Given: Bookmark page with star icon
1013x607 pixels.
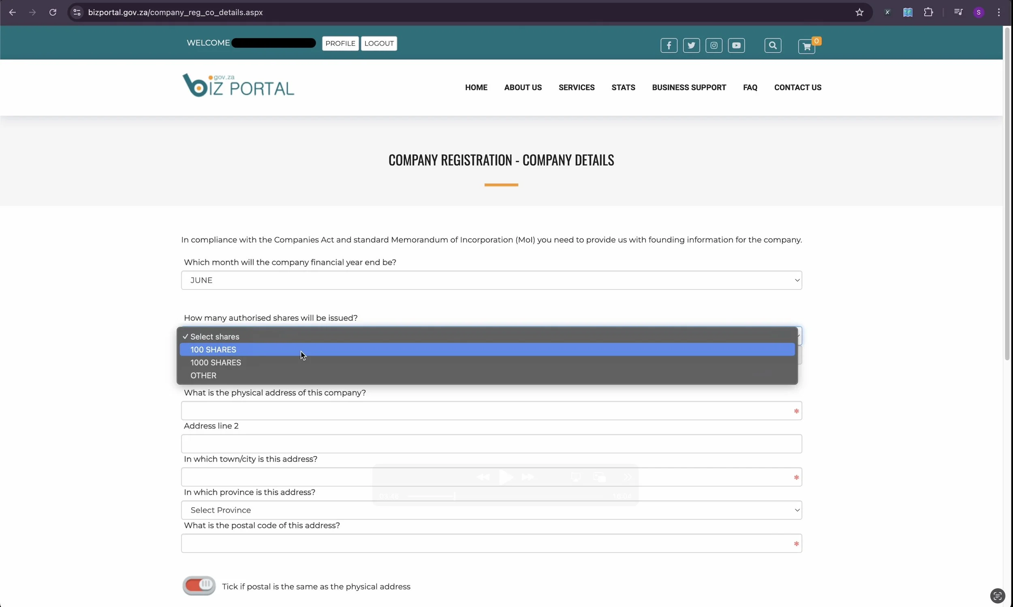Looking at the screenshot, I should point(859,12).
